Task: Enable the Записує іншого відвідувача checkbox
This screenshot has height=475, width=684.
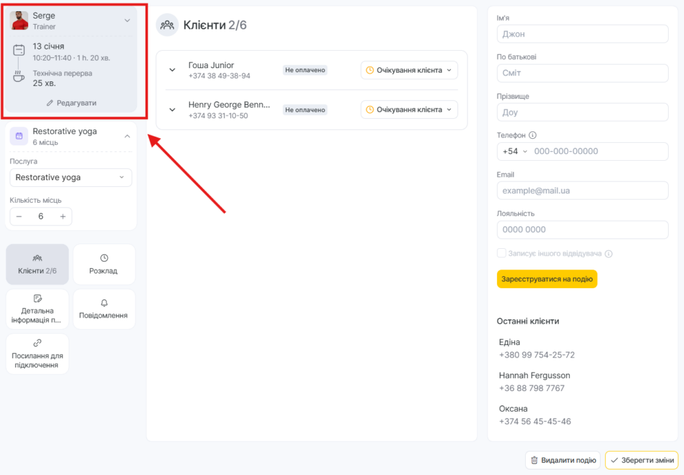Action: 502,254
